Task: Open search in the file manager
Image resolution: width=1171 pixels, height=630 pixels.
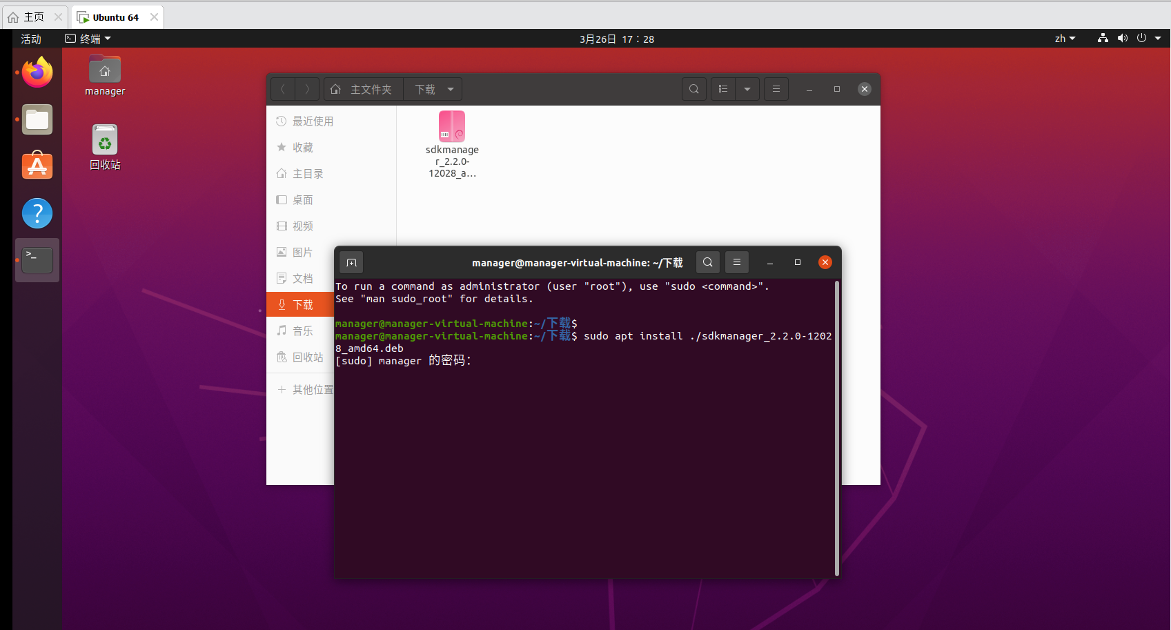Action: click(694, 89)
